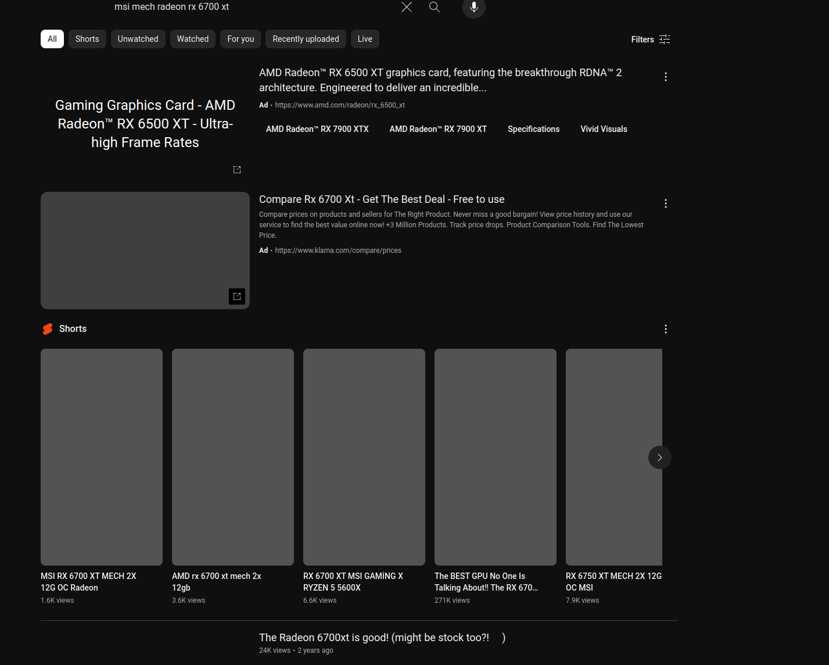Click the Vivid Visuals sitelink

(x=604, y=129)
